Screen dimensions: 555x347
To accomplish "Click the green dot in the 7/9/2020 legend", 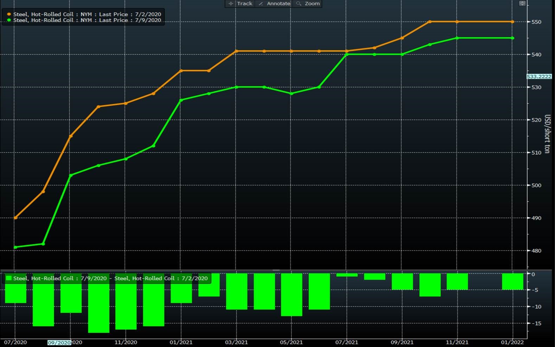I will tap(9, 20).
